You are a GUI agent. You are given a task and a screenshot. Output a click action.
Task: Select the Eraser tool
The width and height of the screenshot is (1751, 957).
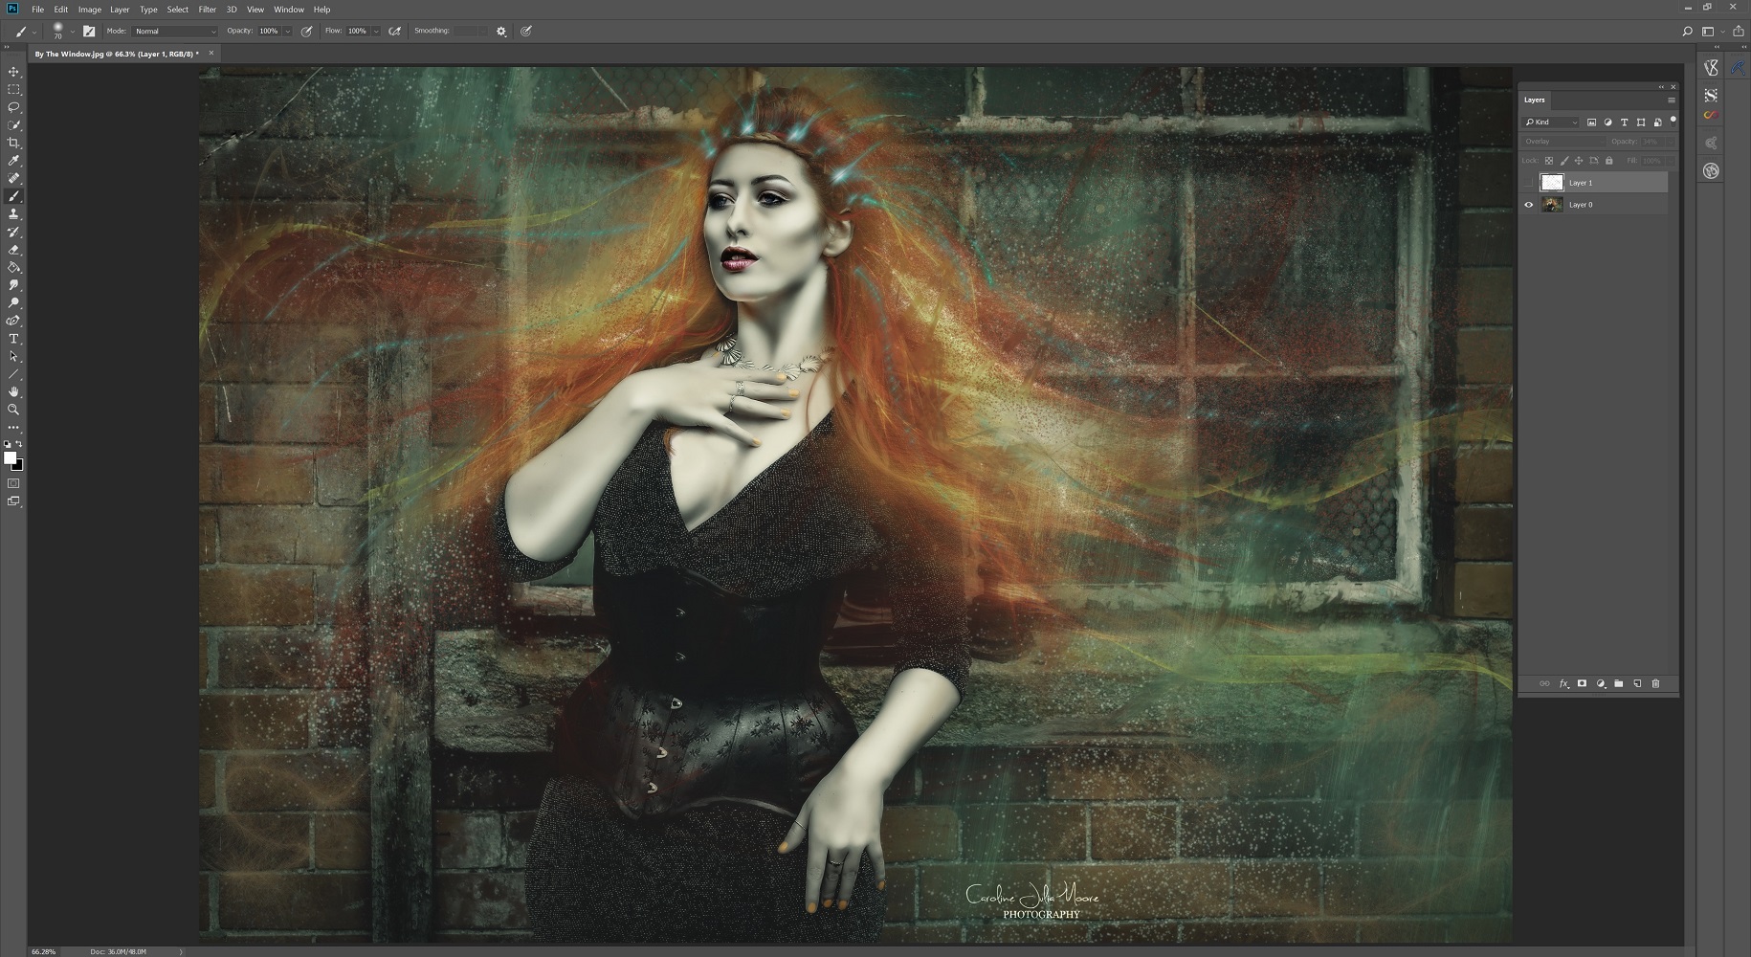(x=13, y=250)
